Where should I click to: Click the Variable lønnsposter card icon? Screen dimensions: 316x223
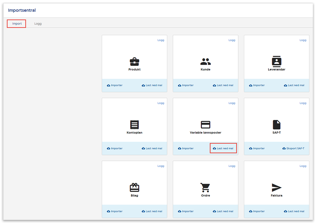coord(205,125)
